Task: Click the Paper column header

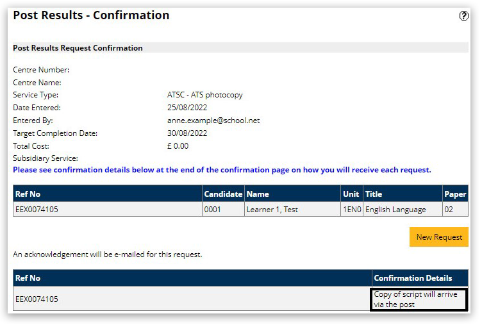Action: tap(454, 194)
